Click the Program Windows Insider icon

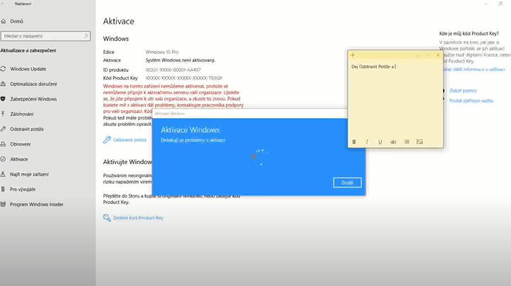click(x=3, y=204)
